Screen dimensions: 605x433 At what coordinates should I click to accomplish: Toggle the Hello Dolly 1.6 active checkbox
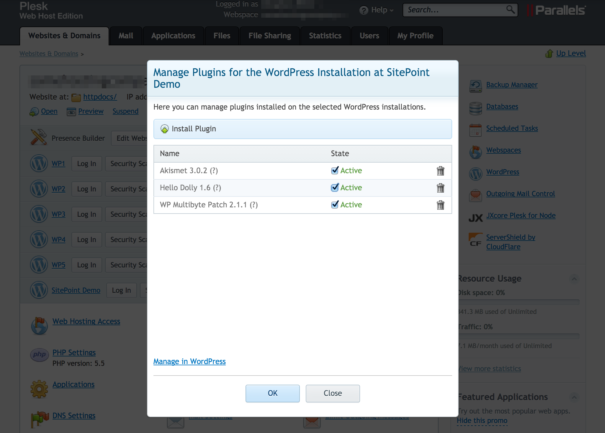click(x=335, y=187)
